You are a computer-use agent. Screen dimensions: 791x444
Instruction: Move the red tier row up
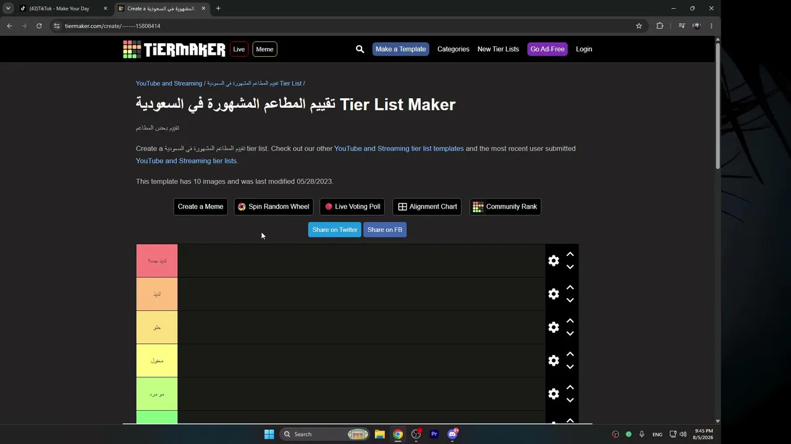coord(570,254)
